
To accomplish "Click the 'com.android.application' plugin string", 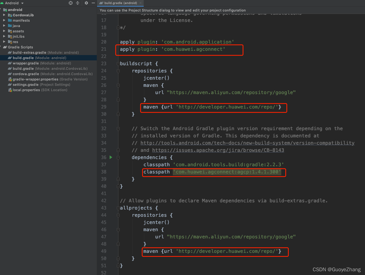I will click(198, 42).
